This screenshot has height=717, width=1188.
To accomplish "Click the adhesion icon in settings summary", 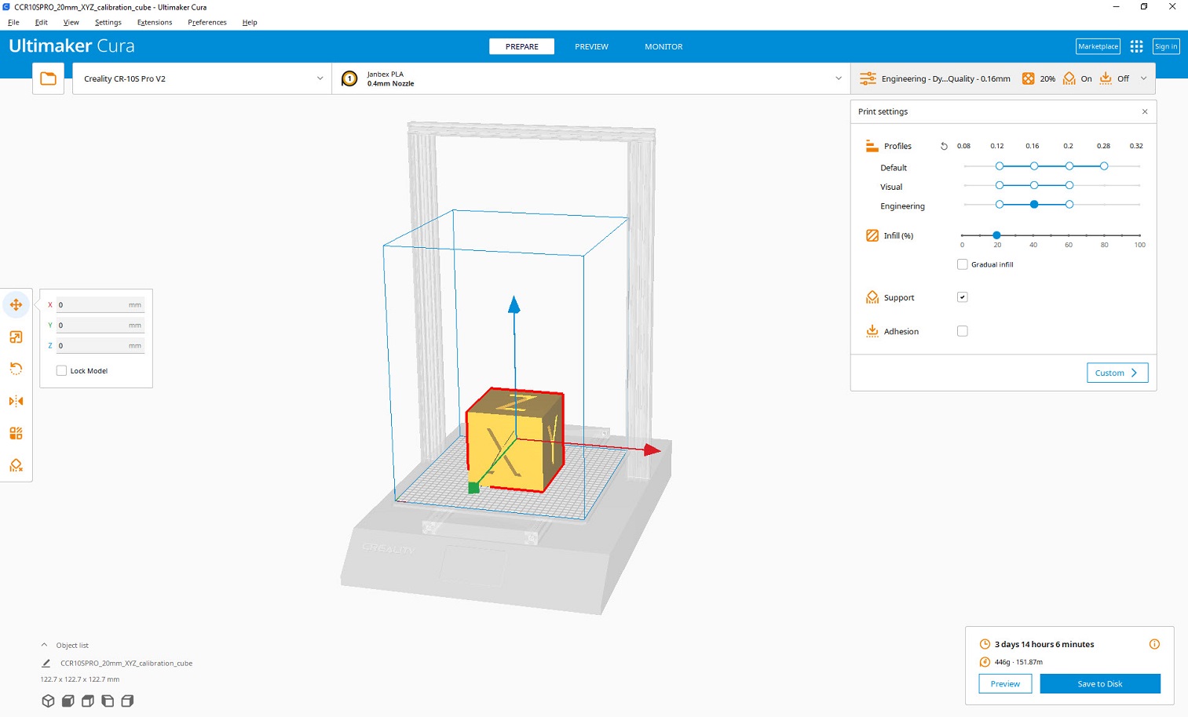I will pyautogui.click(x=1106, y=78).
